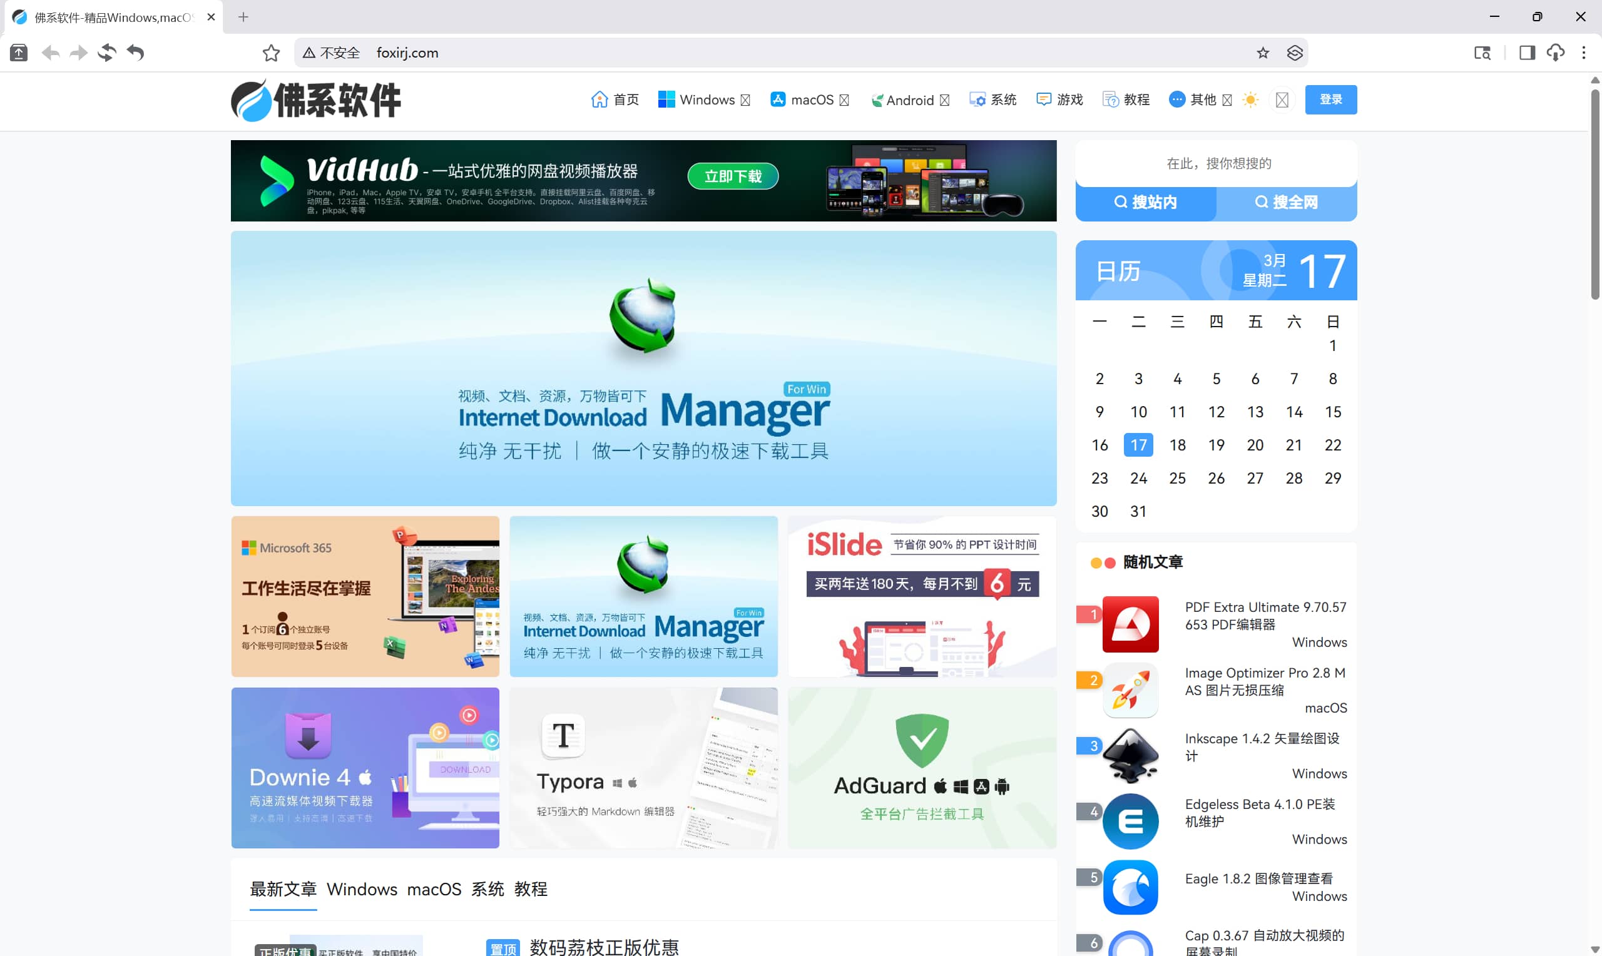
Task: Click highlighted date 17 in the calendar grid
Action: pyautogui.click(x=1138, y=445)
